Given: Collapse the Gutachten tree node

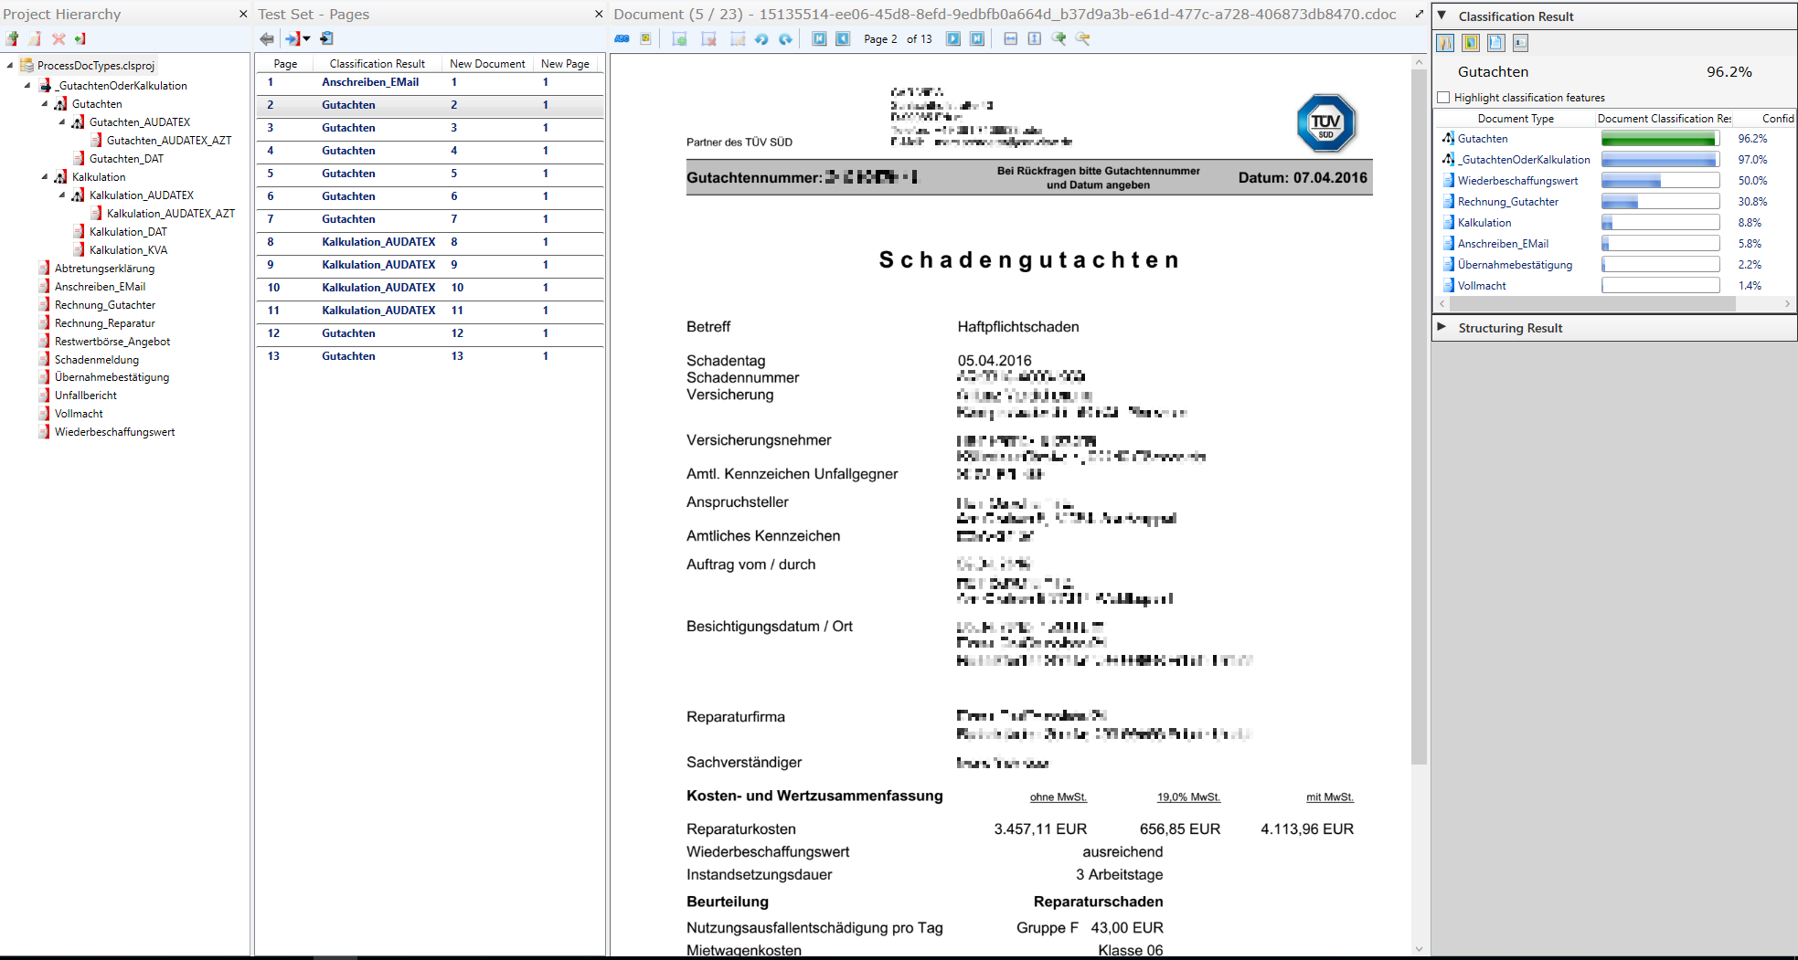Looking at the screenshot, I should coord(45,103).
